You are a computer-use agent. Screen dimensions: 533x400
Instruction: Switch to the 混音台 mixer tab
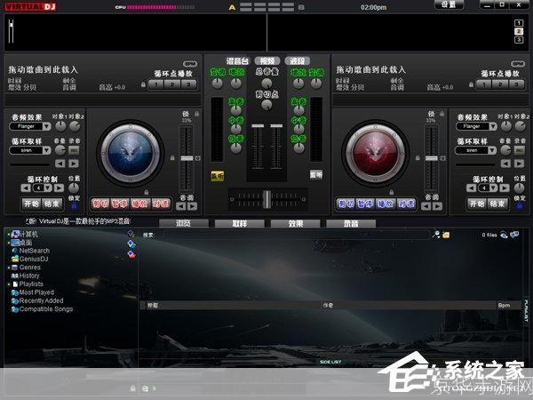point(237,61)
